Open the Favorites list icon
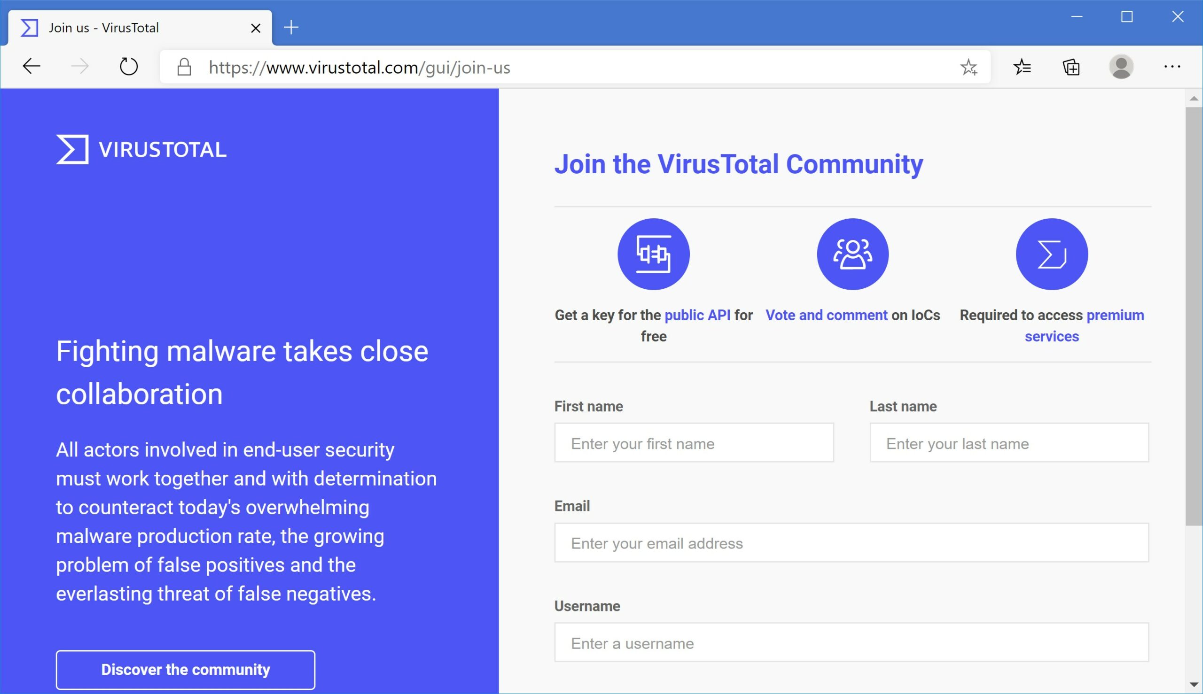Viewport: 1203px width, 694px height. tap(1022, 67)
